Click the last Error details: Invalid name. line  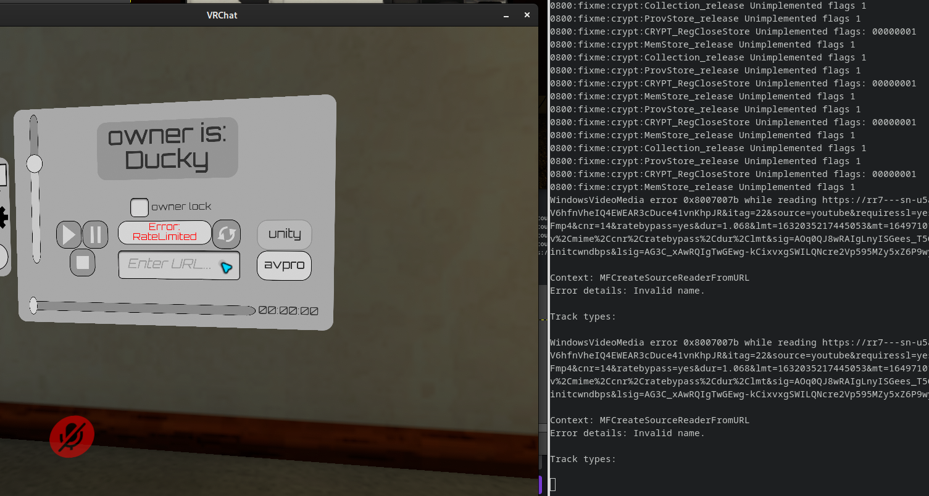[627, 433]
